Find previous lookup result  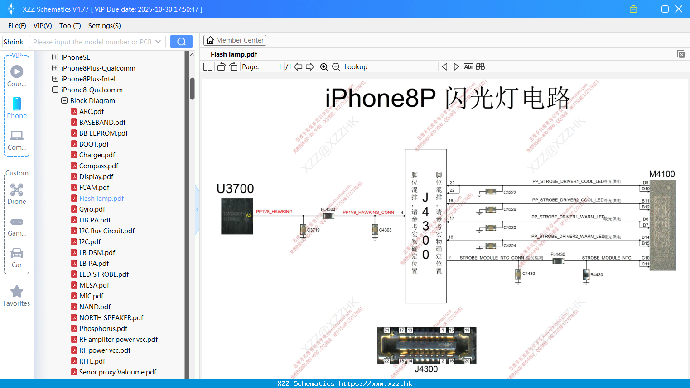(x=444, y=67)
